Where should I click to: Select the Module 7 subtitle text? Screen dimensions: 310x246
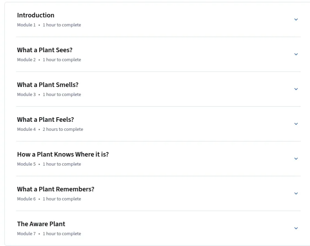[49, 233]
